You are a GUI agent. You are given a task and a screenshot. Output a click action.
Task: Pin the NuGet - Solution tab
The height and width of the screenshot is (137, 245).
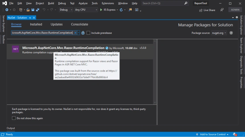30,18
